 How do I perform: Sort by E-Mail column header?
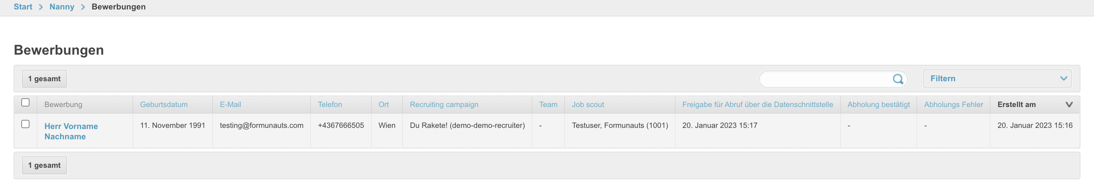pos(230,104)
